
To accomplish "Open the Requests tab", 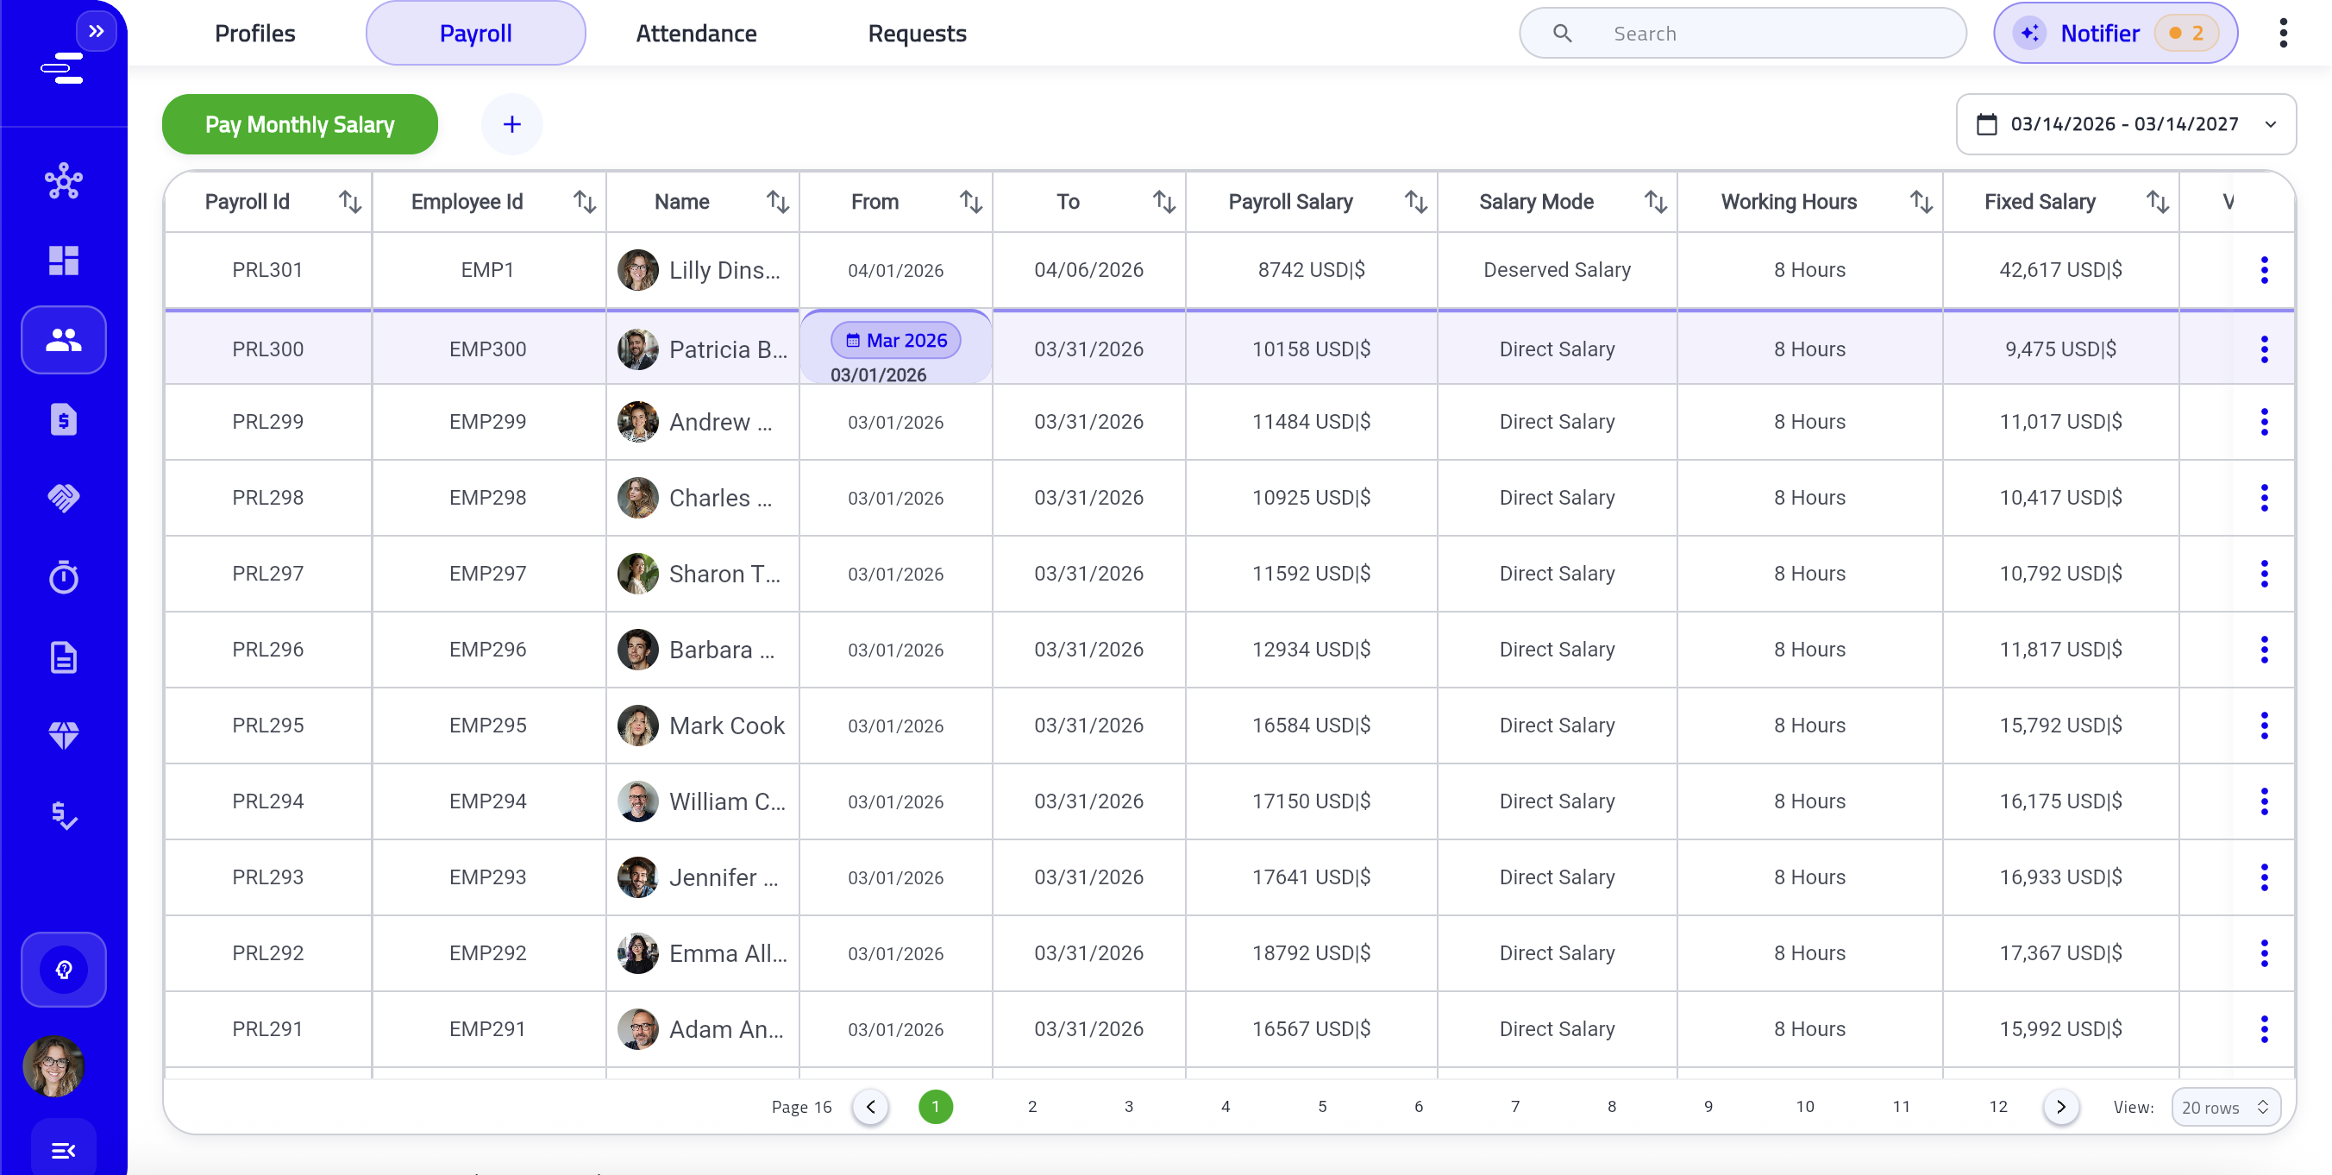I will 917,33.
